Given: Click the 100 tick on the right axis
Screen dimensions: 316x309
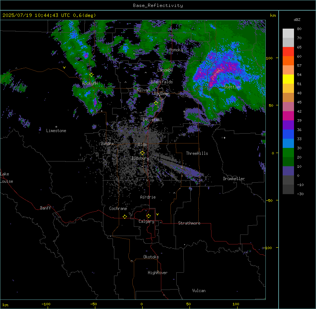Looking at the screenshot, I should pos(269,58).
